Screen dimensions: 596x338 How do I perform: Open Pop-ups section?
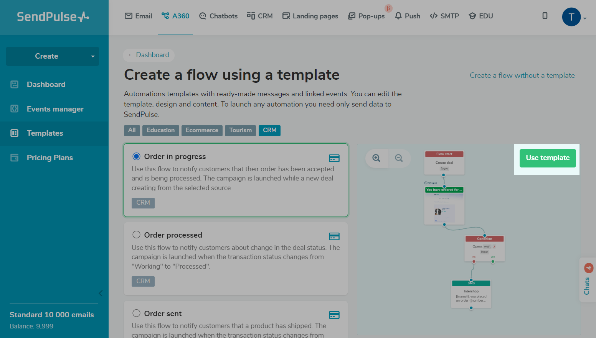(366, 16)
